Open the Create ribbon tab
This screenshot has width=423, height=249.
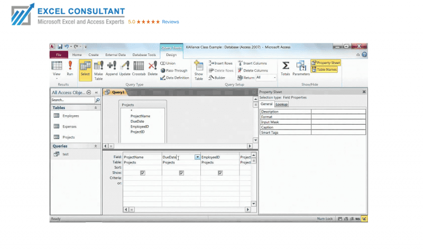[x=94, y=55]
